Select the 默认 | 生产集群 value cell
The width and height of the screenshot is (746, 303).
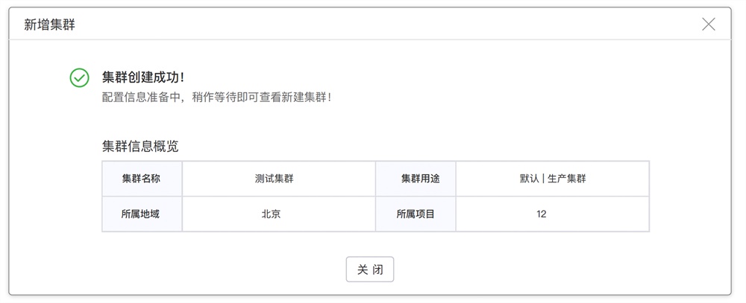[x=552, y=179]
